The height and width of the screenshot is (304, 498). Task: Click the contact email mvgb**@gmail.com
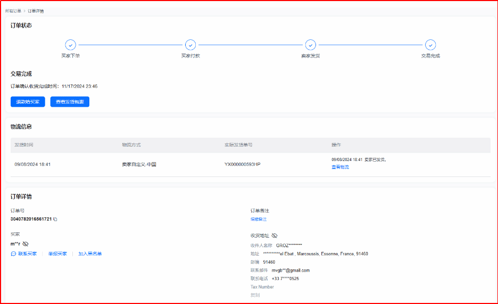pos(290,270)
